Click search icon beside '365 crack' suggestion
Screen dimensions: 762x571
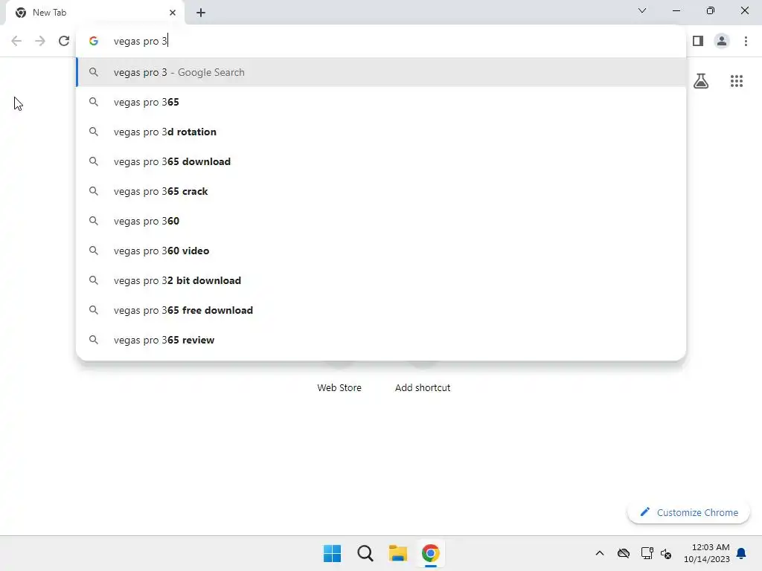(94, 191)
